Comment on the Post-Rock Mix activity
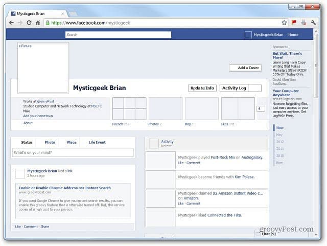 click(193, 163)
